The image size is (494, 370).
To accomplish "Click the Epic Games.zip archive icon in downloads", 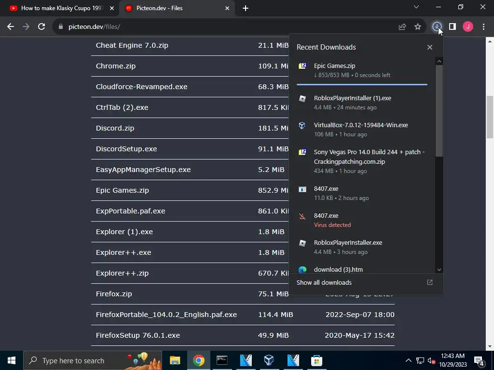I will coord(302,66).
